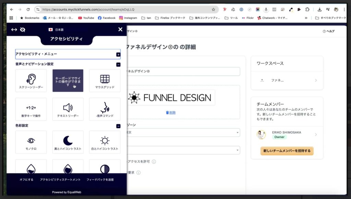Enable keyboard site navigation tile

pos(68,80)
